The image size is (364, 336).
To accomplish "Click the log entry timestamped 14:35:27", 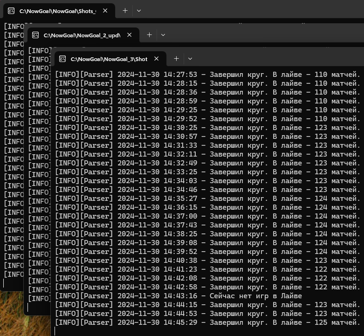I will [x=207, y=199].
